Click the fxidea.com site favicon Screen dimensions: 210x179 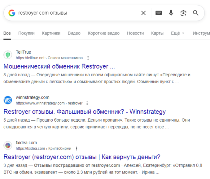[8, 145]
